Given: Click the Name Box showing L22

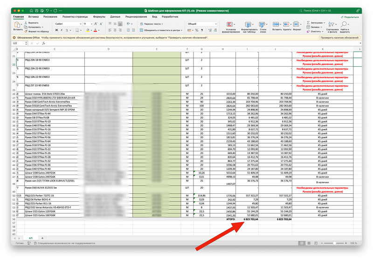Looking at the screenshot, I should click(19, 43).
